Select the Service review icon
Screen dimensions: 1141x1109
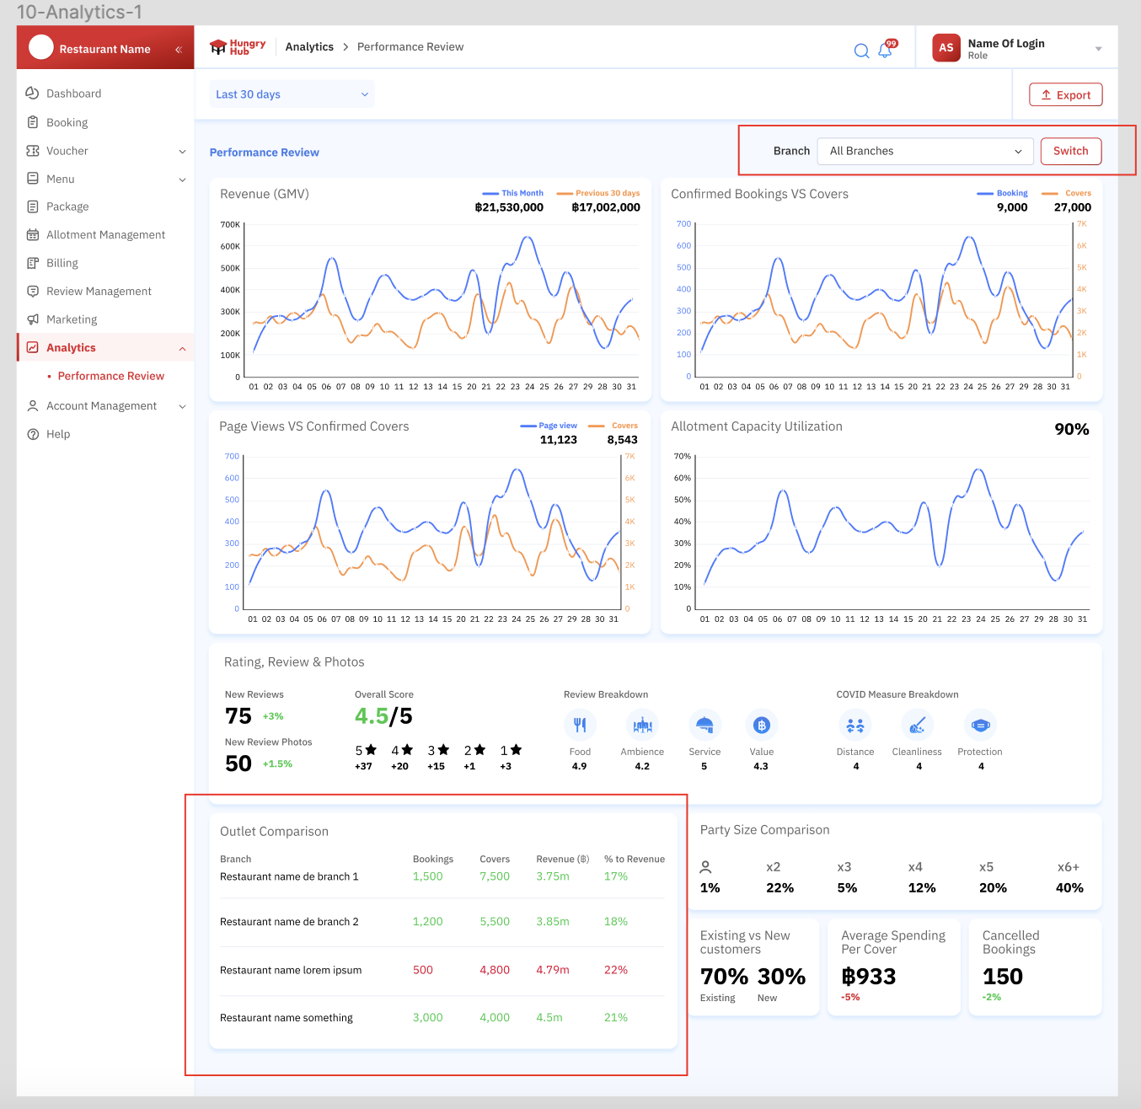[x=704, y=725]
